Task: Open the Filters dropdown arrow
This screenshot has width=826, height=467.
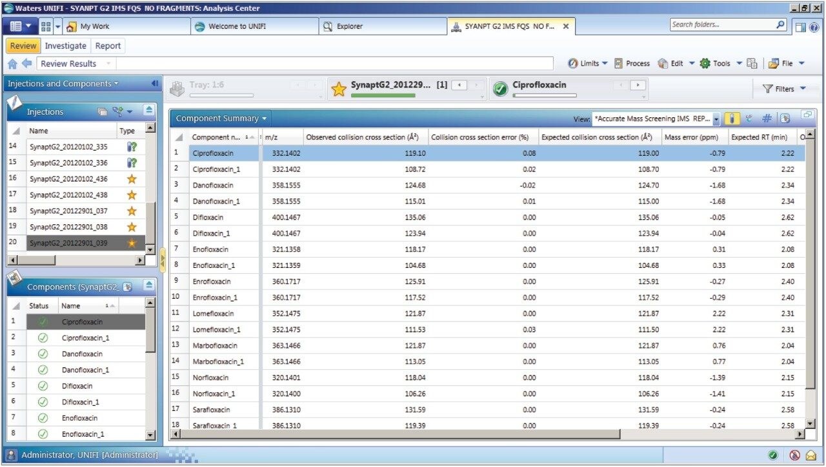Action: [x=803, y=89]
